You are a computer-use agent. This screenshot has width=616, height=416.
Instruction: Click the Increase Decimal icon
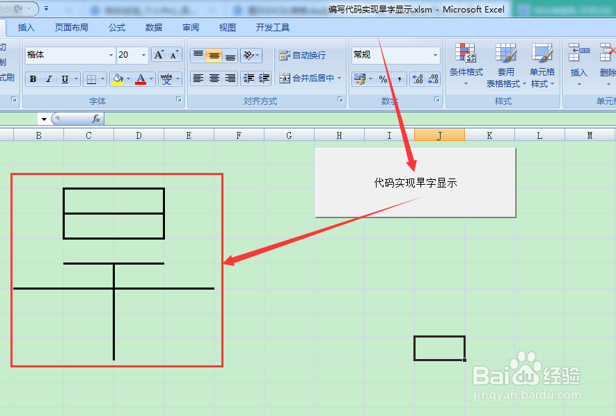pos(418,79)
